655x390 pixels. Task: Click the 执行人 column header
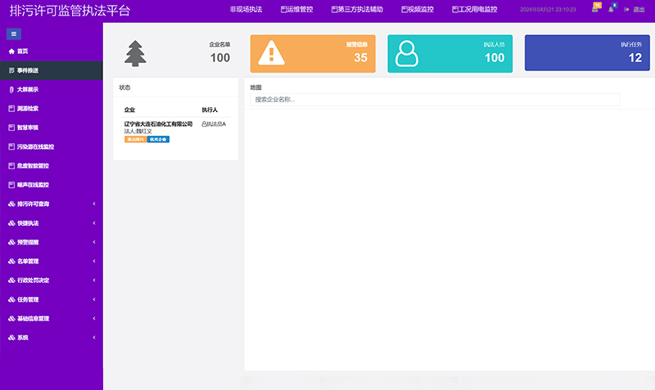pos(210,110)
